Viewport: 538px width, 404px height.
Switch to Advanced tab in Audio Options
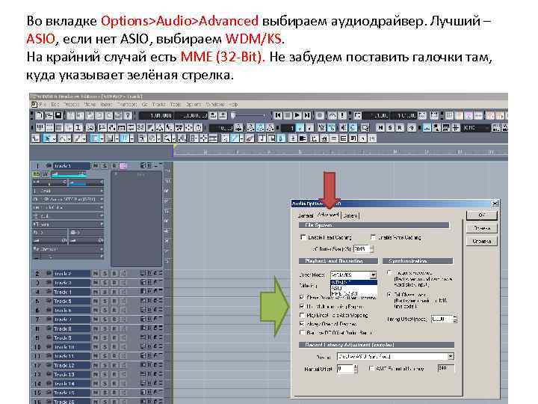click(328, 215)
